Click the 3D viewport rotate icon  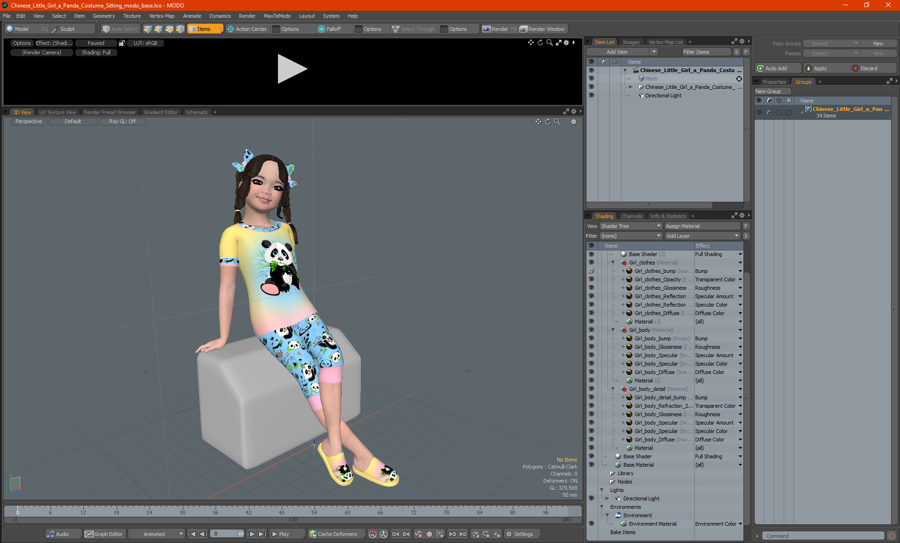coord(547,122)
